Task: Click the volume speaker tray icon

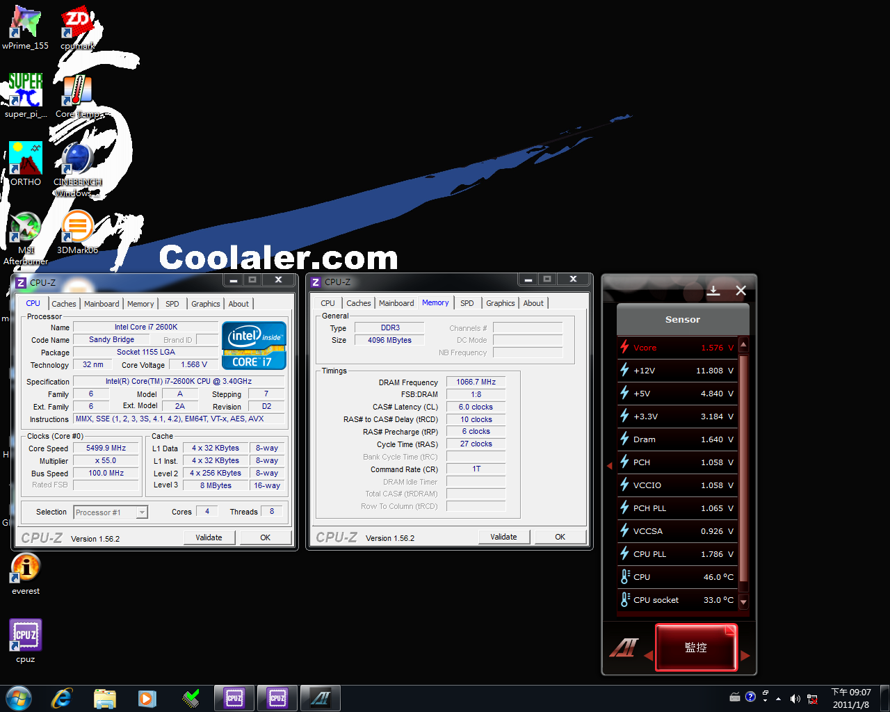Action: [795, 698]
